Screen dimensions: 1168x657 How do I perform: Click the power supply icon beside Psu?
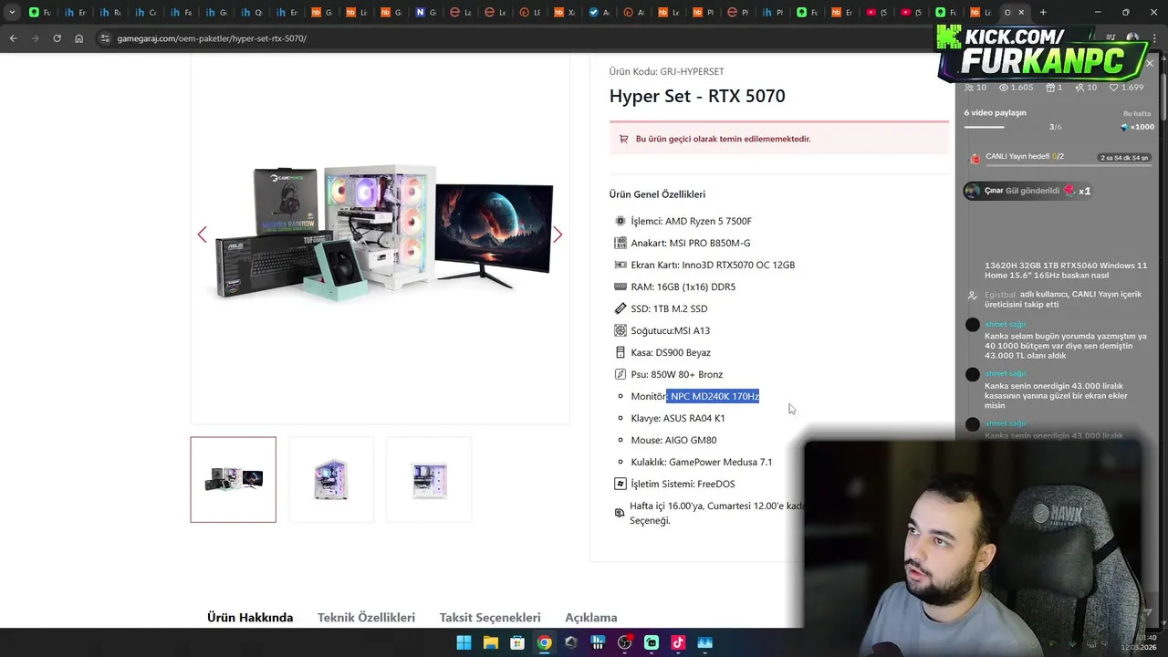click(x=620, y=374)
